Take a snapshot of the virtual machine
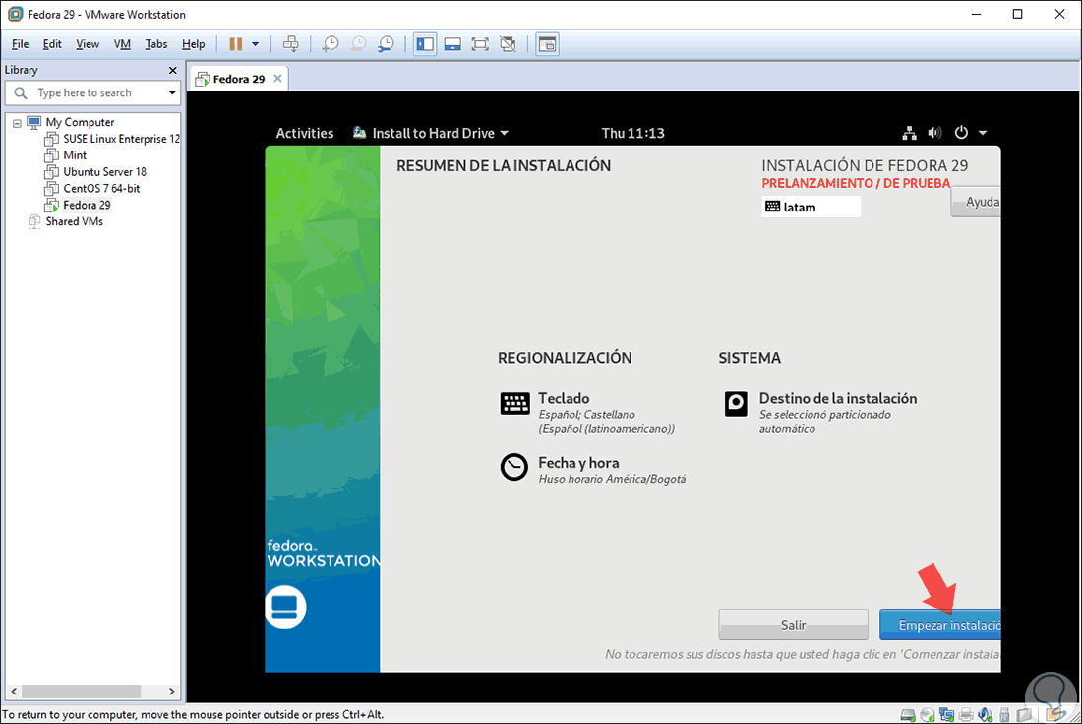This screenshot has width=1082, height=724. point(330,43)
